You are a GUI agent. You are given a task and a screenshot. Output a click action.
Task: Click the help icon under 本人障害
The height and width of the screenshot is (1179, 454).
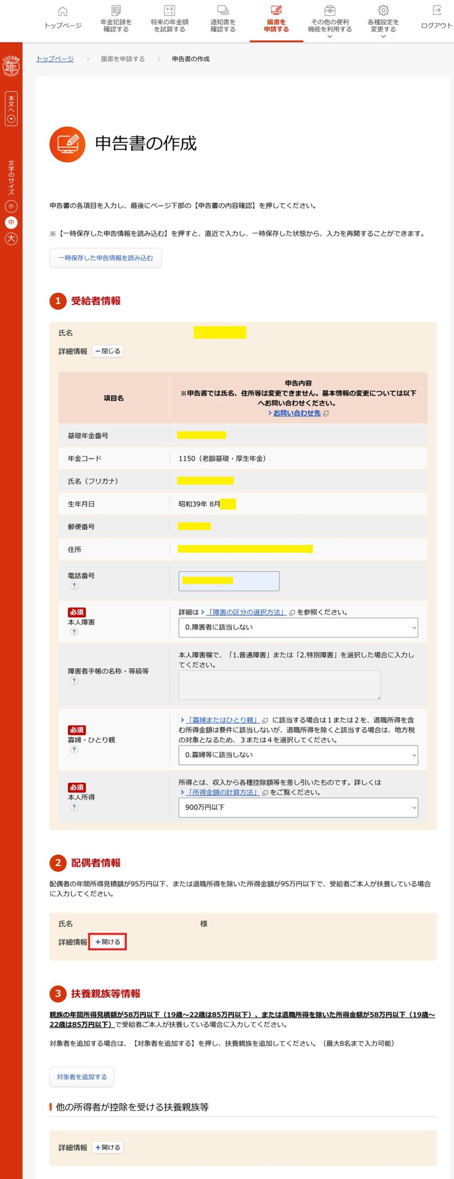74,632
